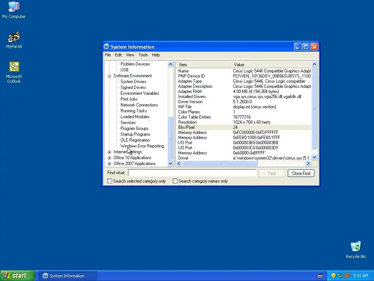Expand Office 10 Applications node
The height and width of the screenshot is (281, 374).
point(109,158)
